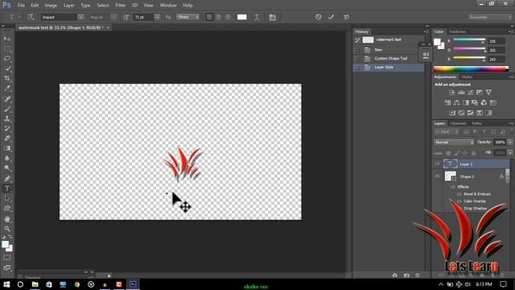Screen dimensions: 515x290
Task: Add a Curves adjustment
Action: point(470,93)
